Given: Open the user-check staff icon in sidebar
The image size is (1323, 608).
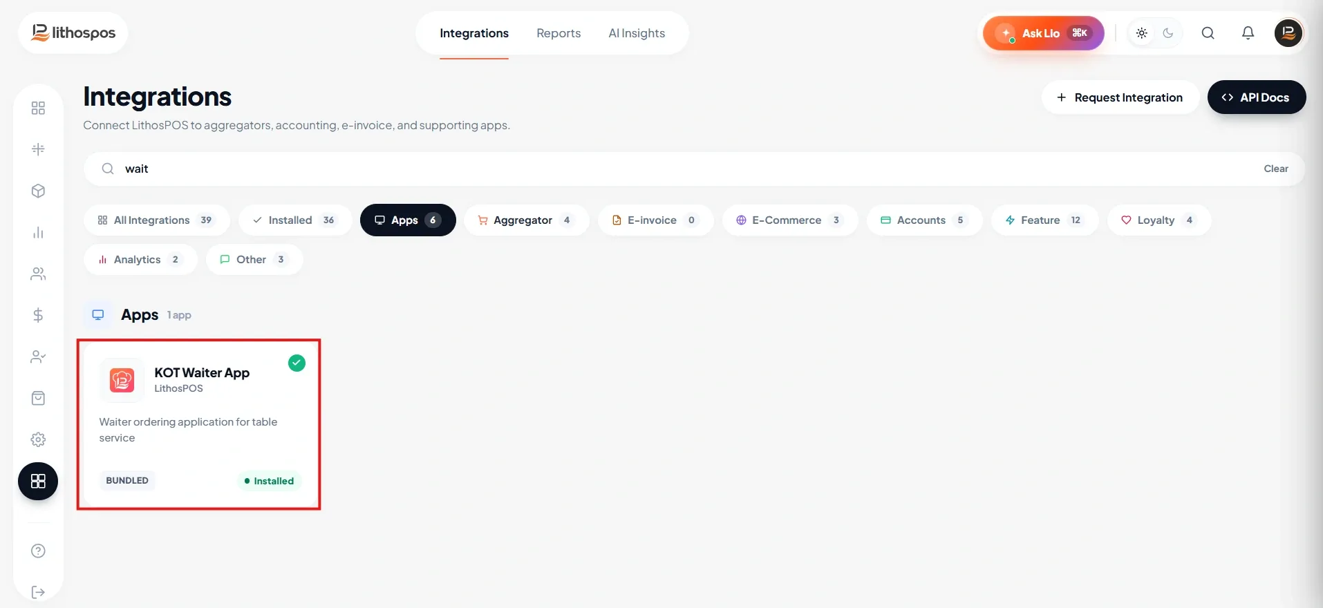Looking at the screenshot, I should (38, 357).
